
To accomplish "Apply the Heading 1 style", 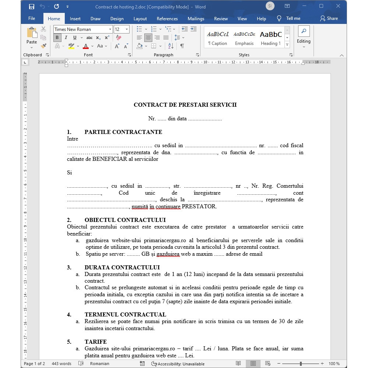I will point(270,38).
